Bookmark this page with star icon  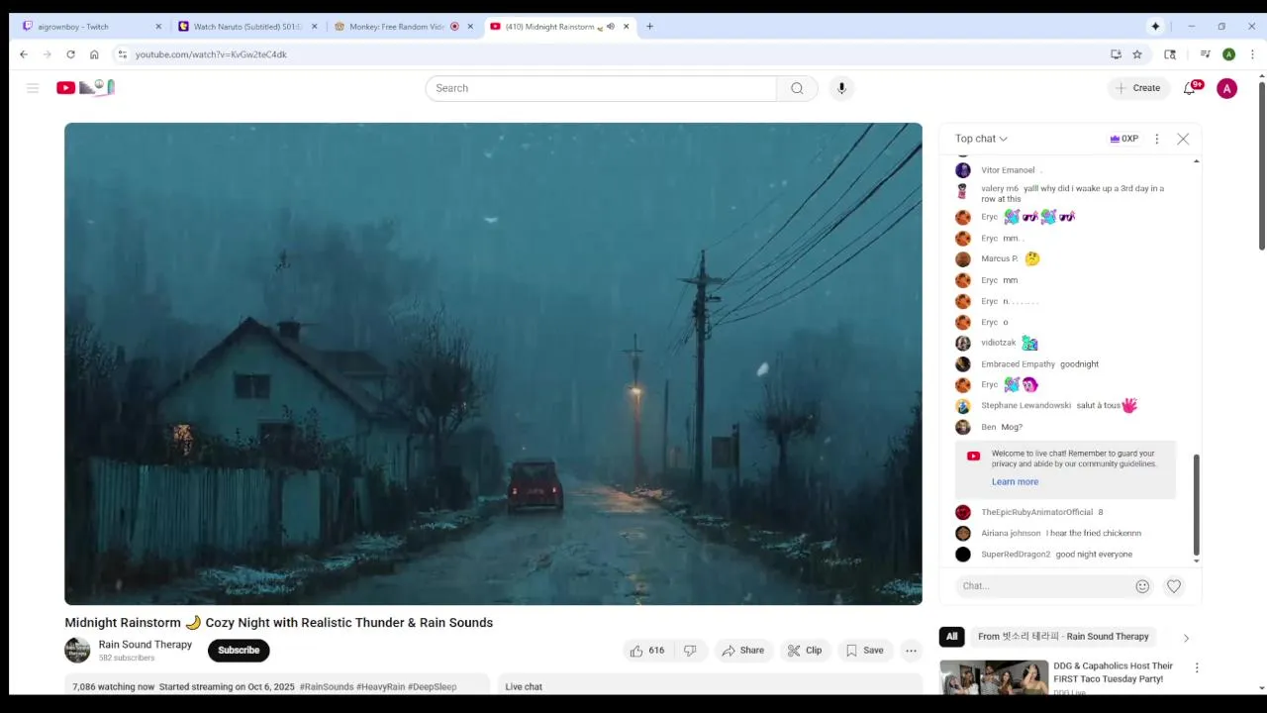pos(1137,54)
